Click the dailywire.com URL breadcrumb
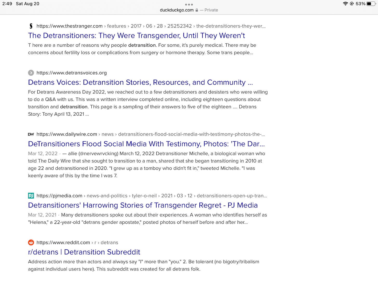378x283 pixels. [x=151, y=134]
